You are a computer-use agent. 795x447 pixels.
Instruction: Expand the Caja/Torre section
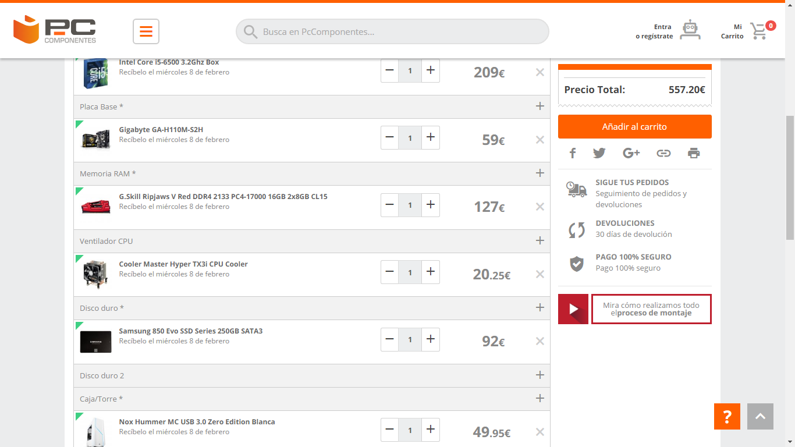540,398
